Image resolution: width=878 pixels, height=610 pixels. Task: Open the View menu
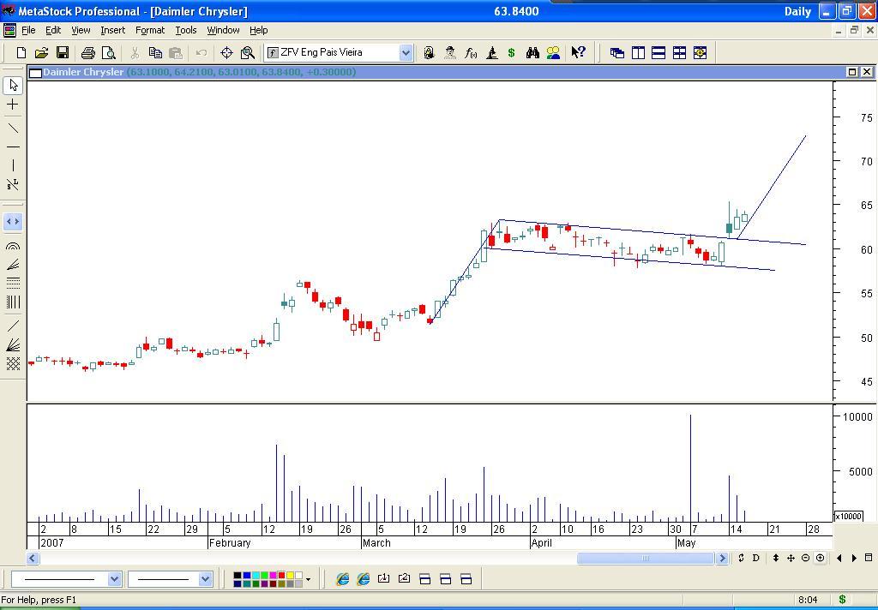(x=81, y=30)
